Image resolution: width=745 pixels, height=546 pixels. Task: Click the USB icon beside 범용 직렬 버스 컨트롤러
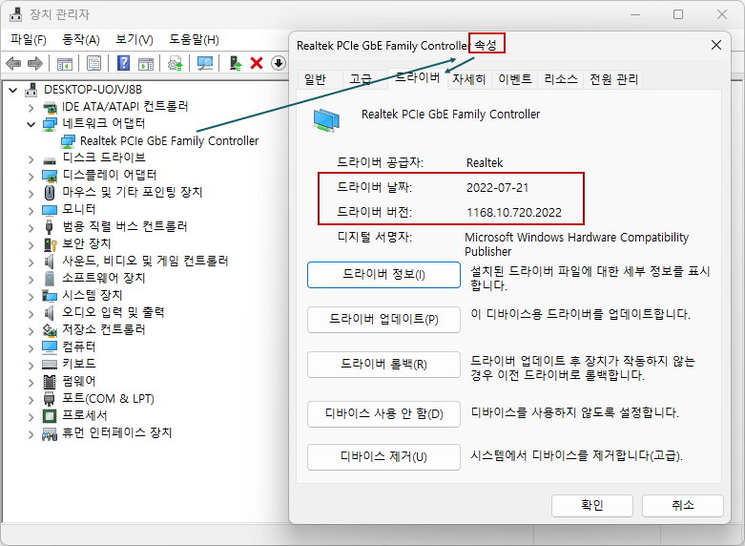click(49, 227)
